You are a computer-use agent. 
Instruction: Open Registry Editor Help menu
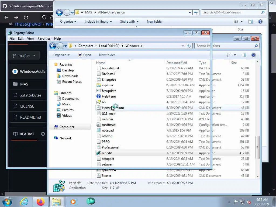57,39
